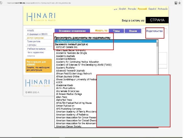The width and height of the screenshot is (184, 138).
Task: Open Информация о HINARI sidebar item
Action: pos(37,34)
